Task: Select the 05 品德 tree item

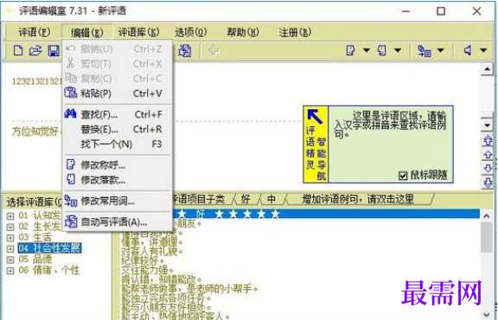Action: coord(35,259)
